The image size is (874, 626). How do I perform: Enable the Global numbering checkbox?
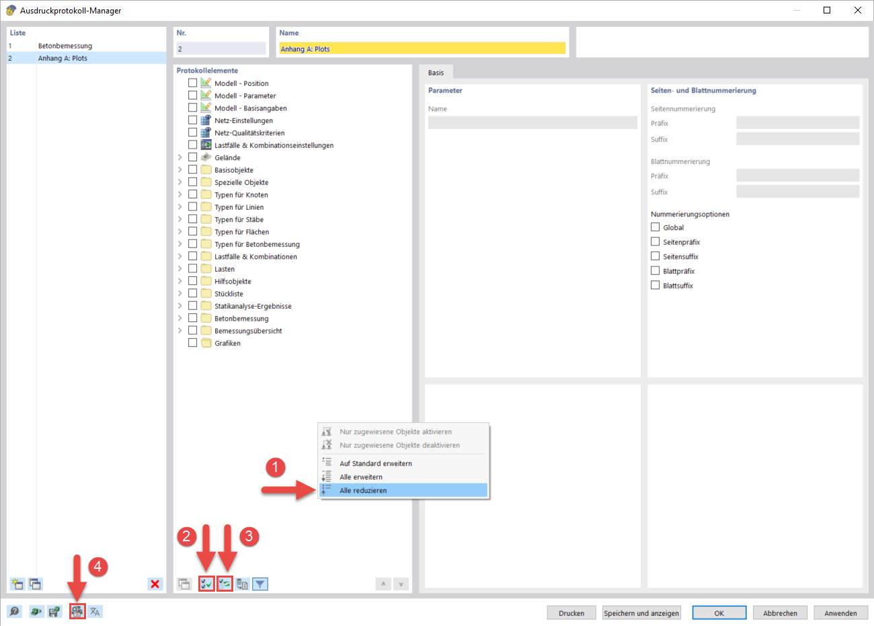coord(655,227)
